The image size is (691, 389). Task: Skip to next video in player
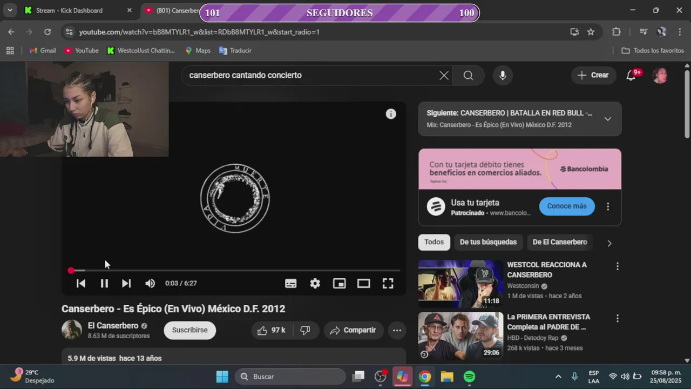126,283
